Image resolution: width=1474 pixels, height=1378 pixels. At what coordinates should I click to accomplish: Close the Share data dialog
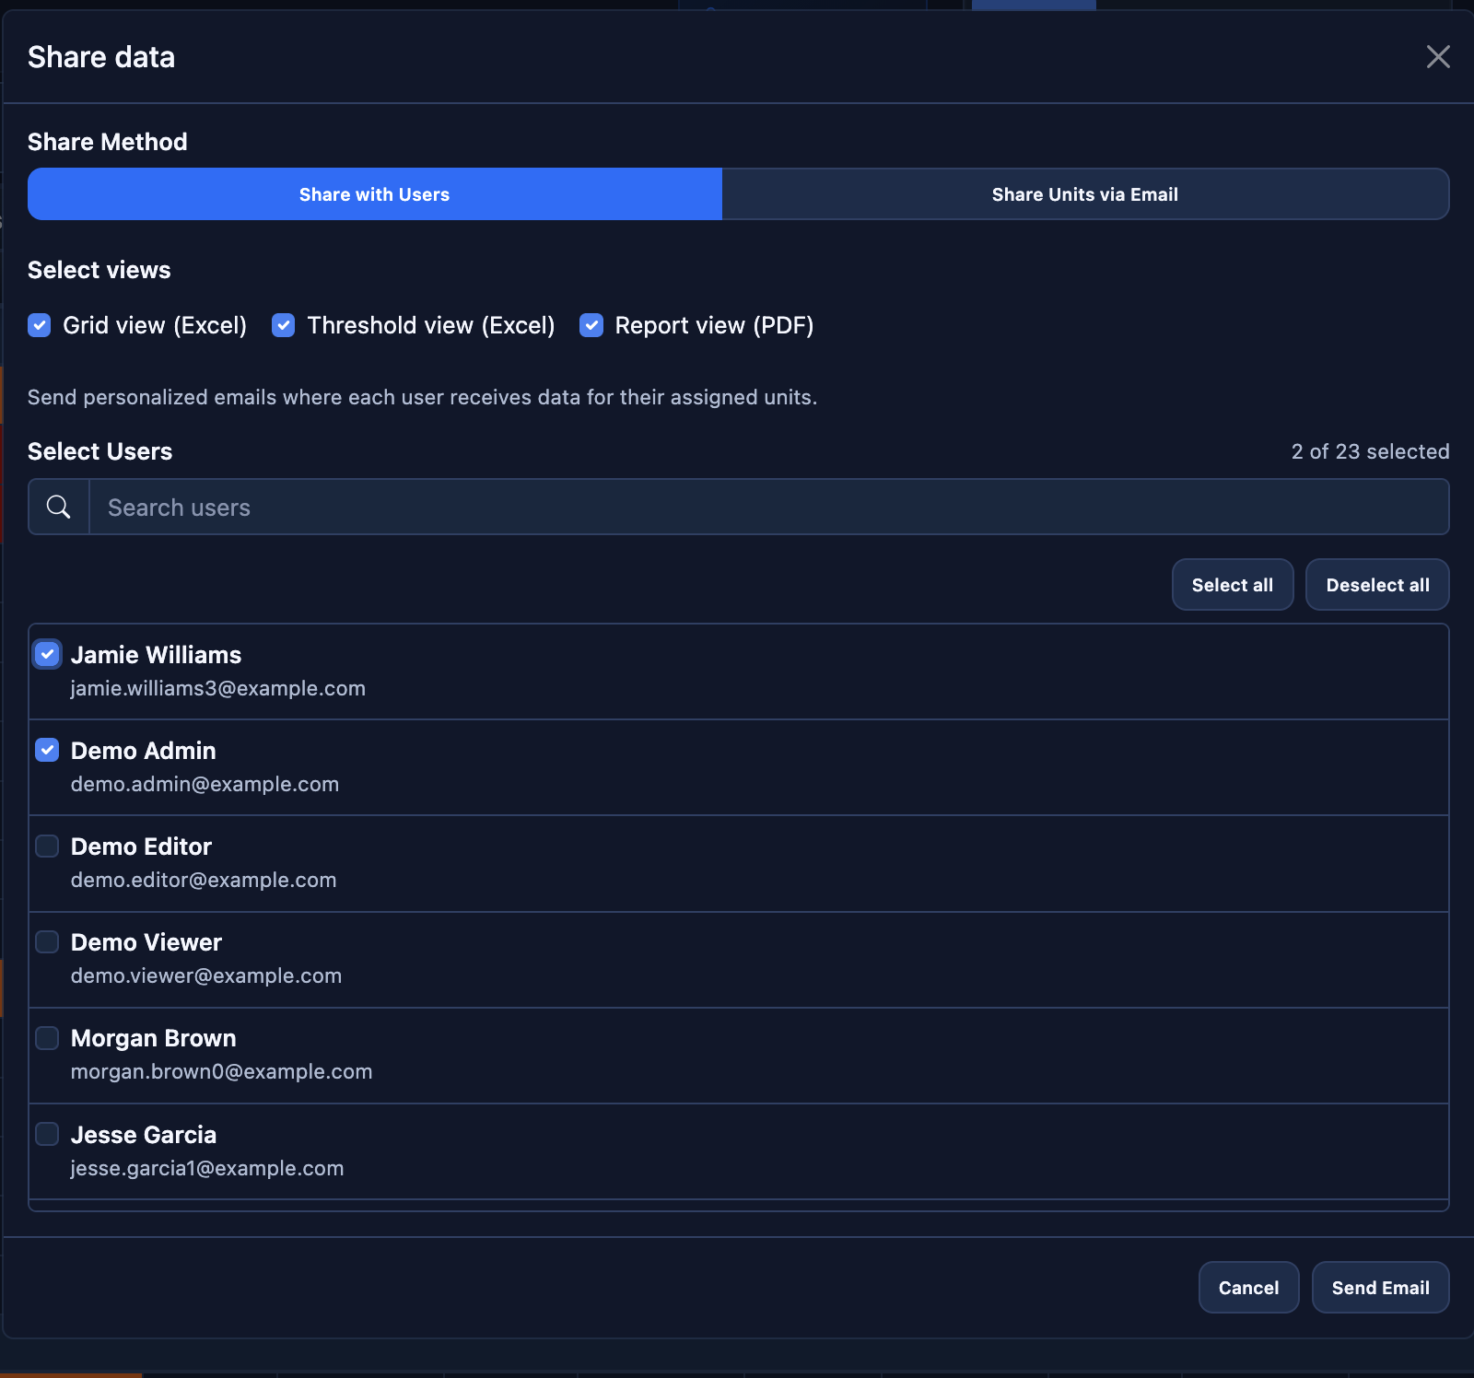(x=1437, y=57)
